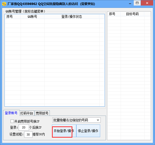Click the 序号 header in target list
Image resolution: width=155 pixels, height=145 pixels.
[114, 14]
